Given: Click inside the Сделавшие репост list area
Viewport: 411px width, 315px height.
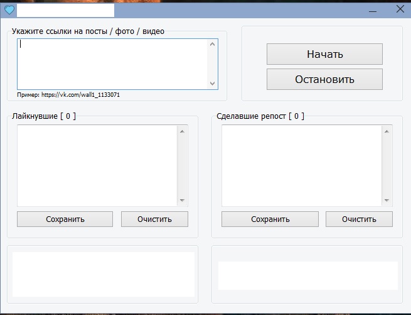Looking at the screenshot, I should [302, 165].
